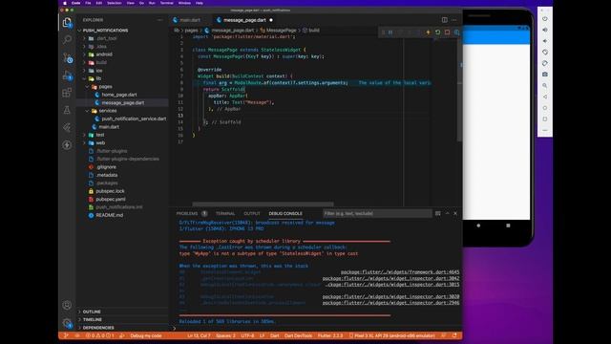The image size is (611, 344).
Task: Open the framework.dart:4645 stack trace link
Action: (400, 271)
